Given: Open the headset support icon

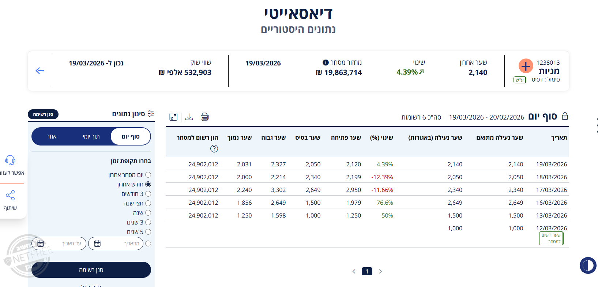Looking at the screenshot, I should (x=10, y=160).
